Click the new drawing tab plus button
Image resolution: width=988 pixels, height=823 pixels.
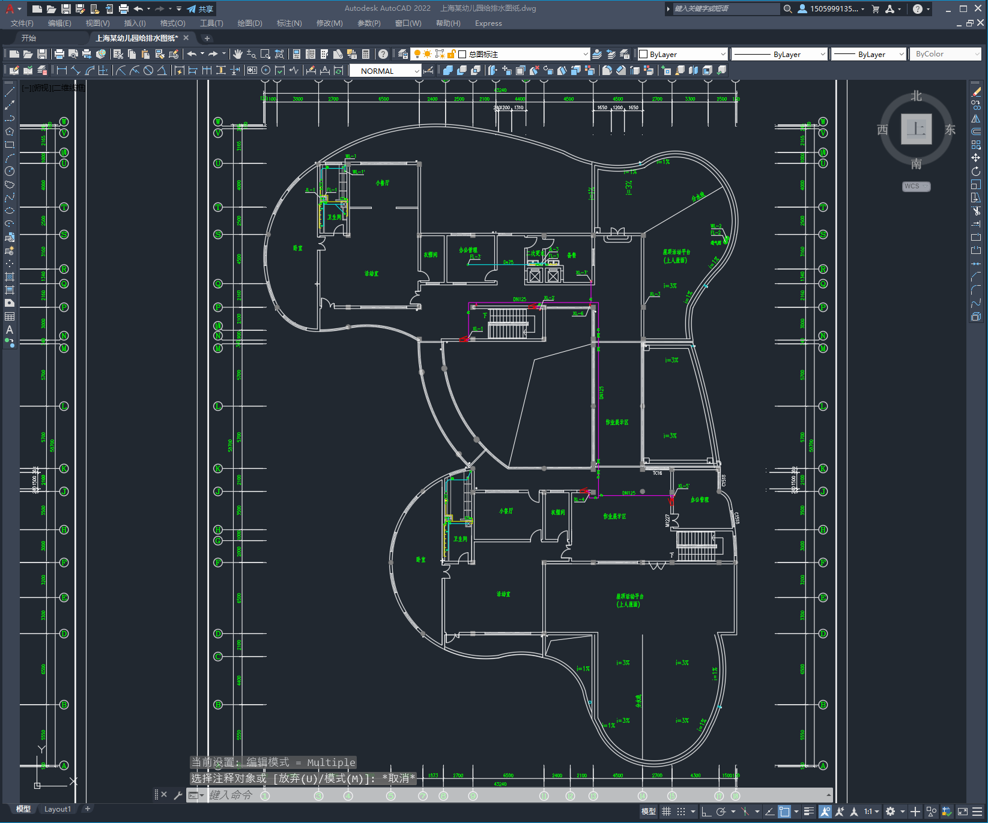(x=207, y=38)
